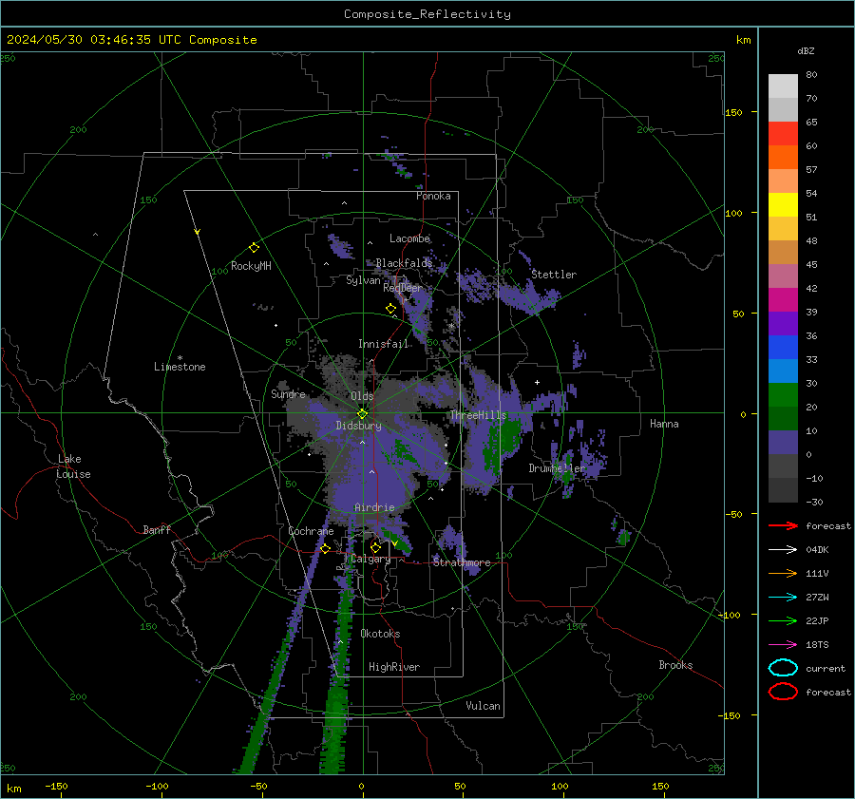Image resolution: width=855 pixels, height=799 pixels.
Task: Click the 'current' legend label
Action: point(826,669)
